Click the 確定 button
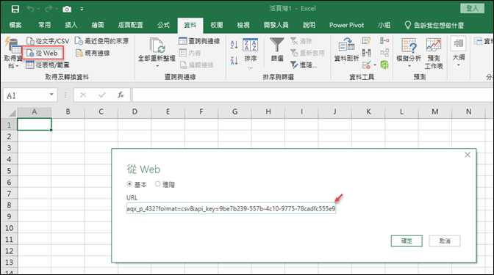 pyautogui.click(x=407, y=241)
